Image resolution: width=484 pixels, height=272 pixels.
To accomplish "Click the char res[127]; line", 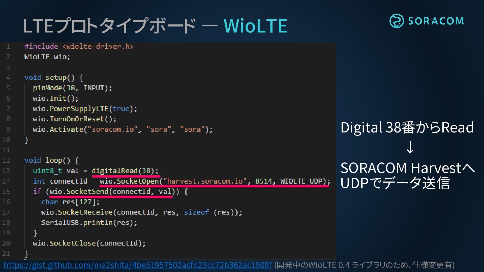I will coord(70,202).
